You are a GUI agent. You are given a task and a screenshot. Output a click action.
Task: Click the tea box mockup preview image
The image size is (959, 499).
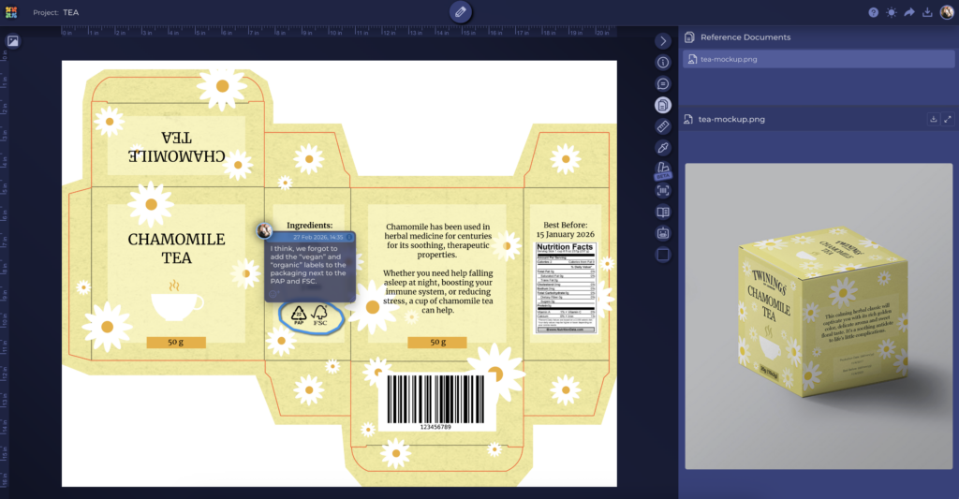[x=819, y=316]
